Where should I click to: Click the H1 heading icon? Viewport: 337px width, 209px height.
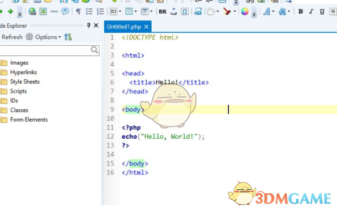click(x=113, y=11)
